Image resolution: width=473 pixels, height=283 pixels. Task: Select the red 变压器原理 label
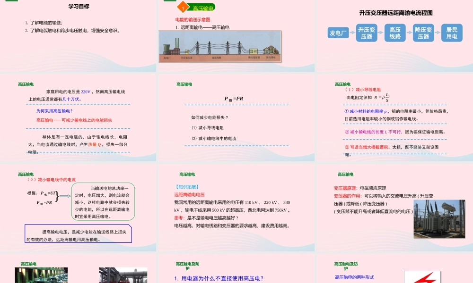tap(345, 188)
